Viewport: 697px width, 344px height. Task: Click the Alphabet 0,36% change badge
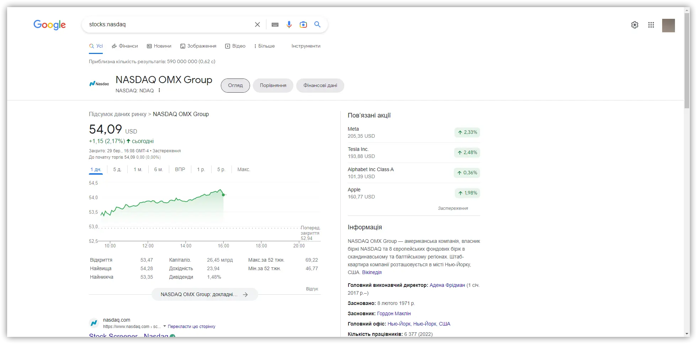coord(467,173)
